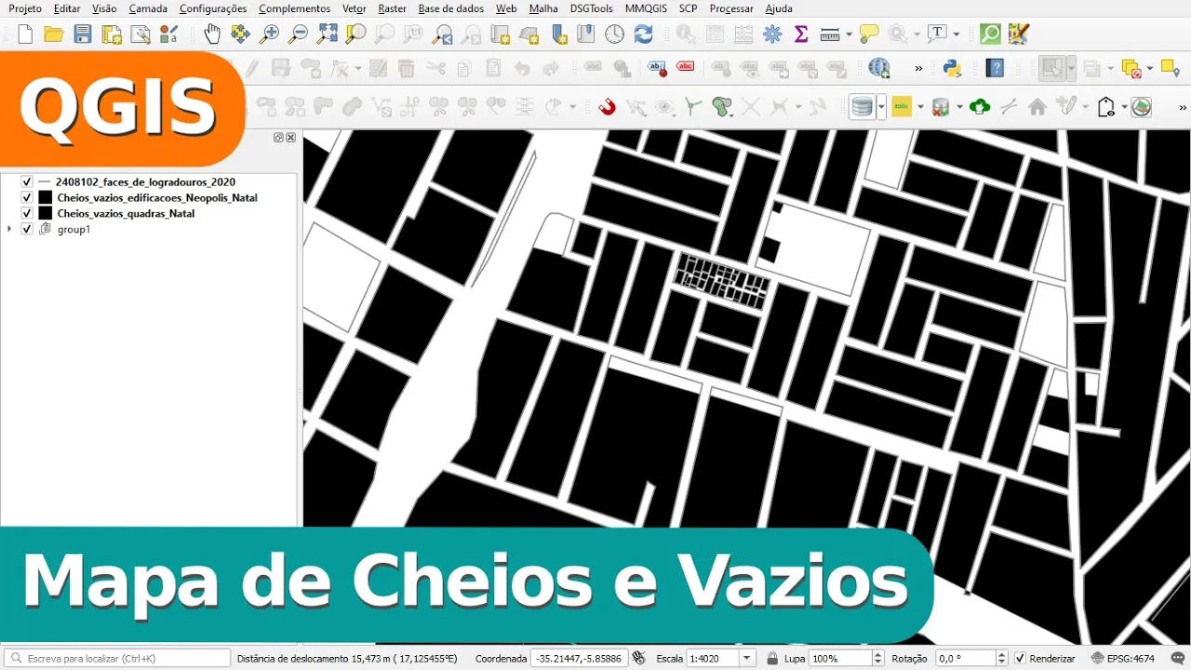Open the DSGTools menu
The height and width of the screenshot is (670, 1191).
(x=592, y=8)
